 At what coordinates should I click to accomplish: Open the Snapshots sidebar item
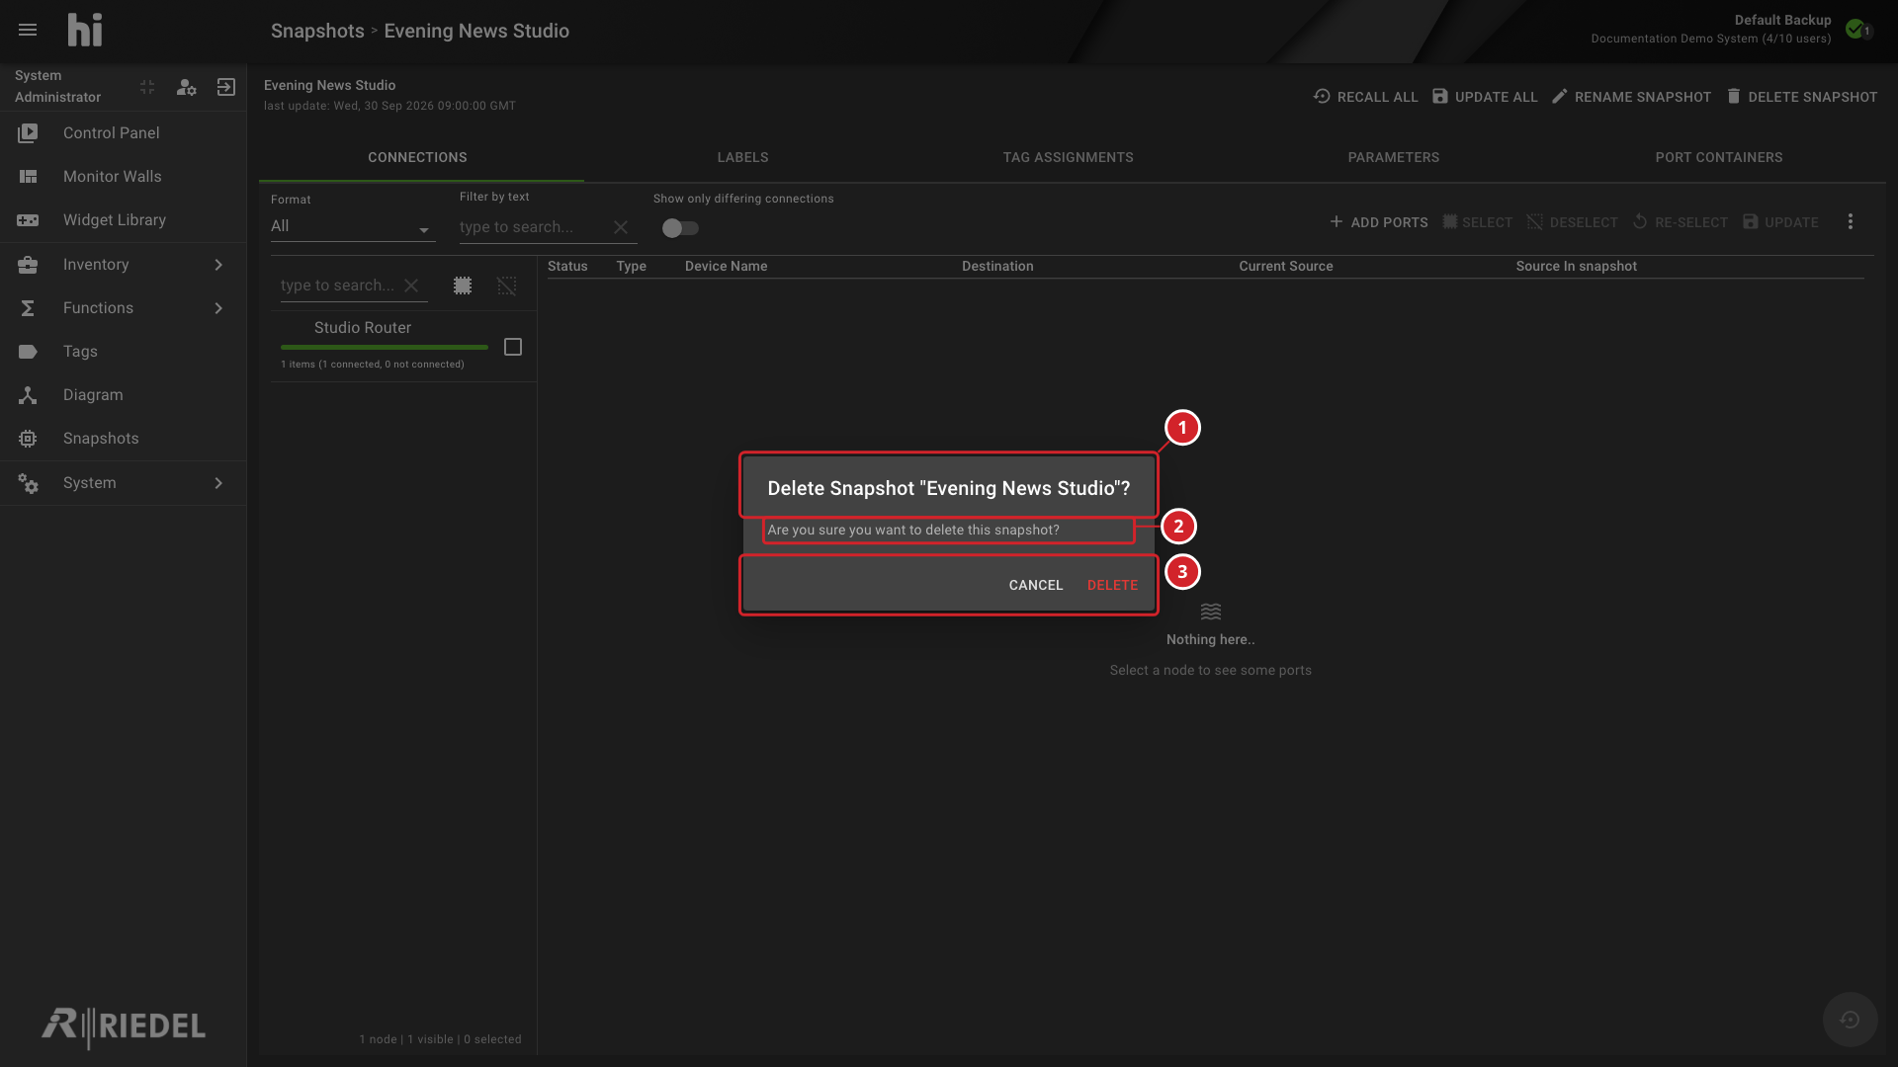coord(124,438)
